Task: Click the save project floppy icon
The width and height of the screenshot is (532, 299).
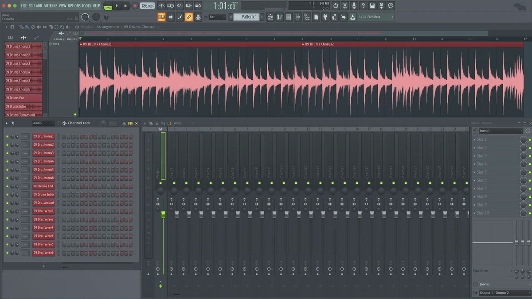Action: (x=372, y=6)
